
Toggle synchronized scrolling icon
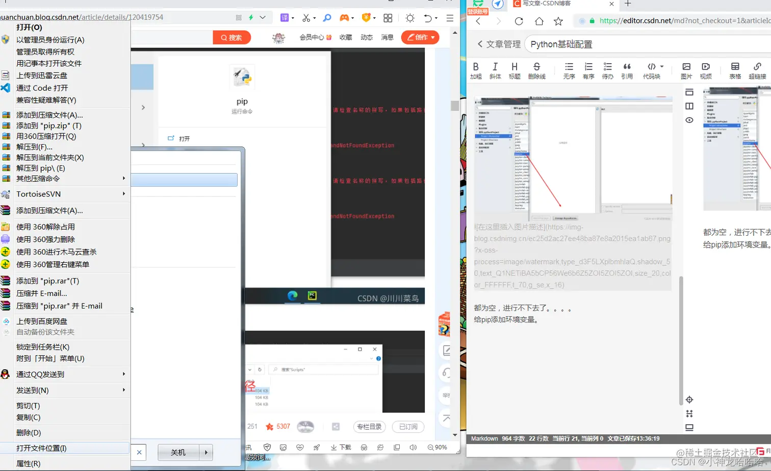[x=690, y=414]
